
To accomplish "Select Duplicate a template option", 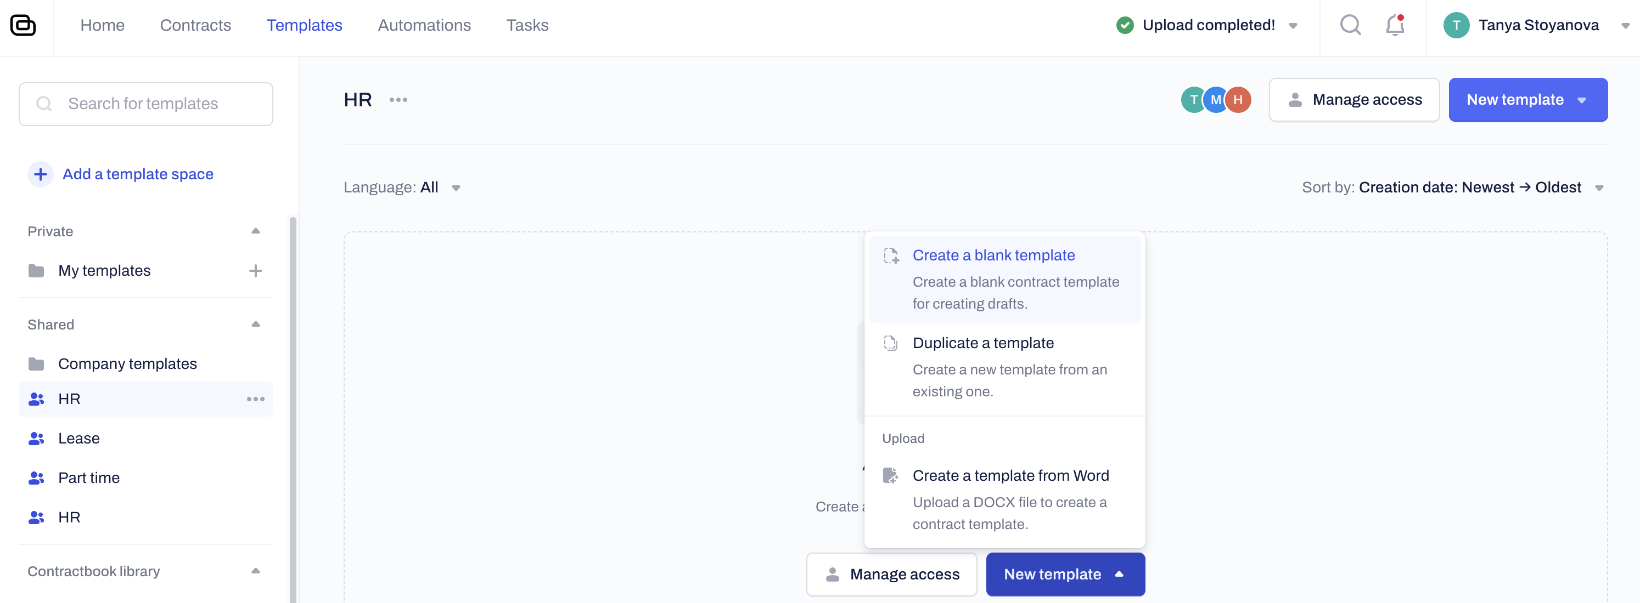I will click(x=983, y=344).
